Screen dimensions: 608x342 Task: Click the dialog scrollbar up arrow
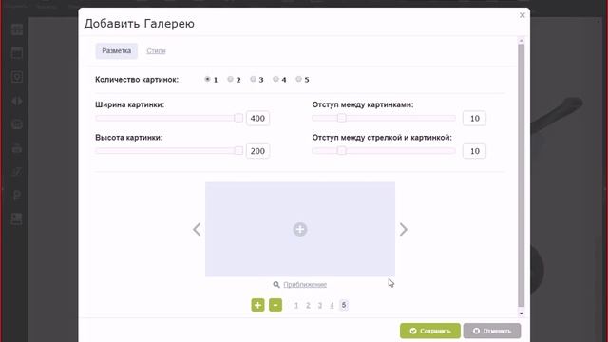tap(522, 40)
